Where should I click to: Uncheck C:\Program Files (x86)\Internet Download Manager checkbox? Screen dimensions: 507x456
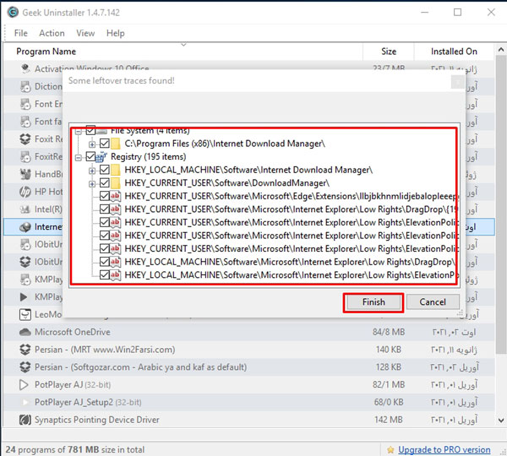(105, 144)
